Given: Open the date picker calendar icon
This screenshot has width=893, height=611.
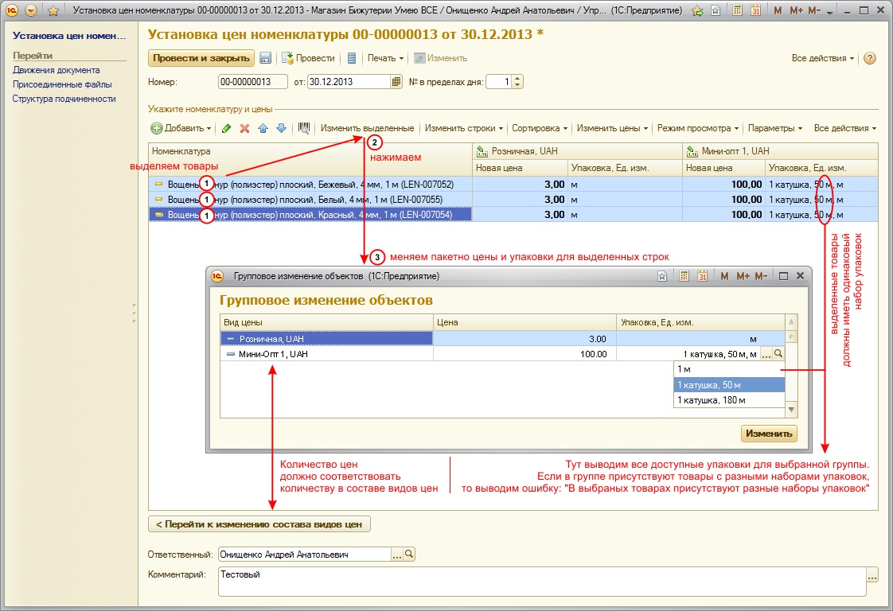Looking at the screenshot, I should [396, 82].
